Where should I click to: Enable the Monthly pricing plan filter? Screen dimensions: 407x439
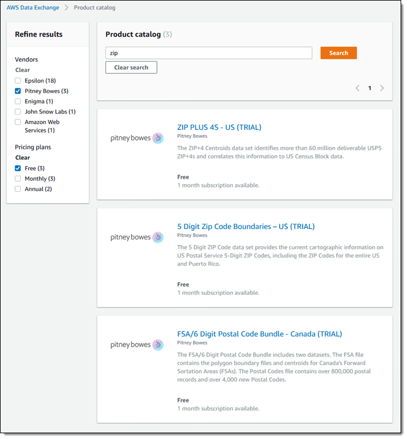(18, 179)
